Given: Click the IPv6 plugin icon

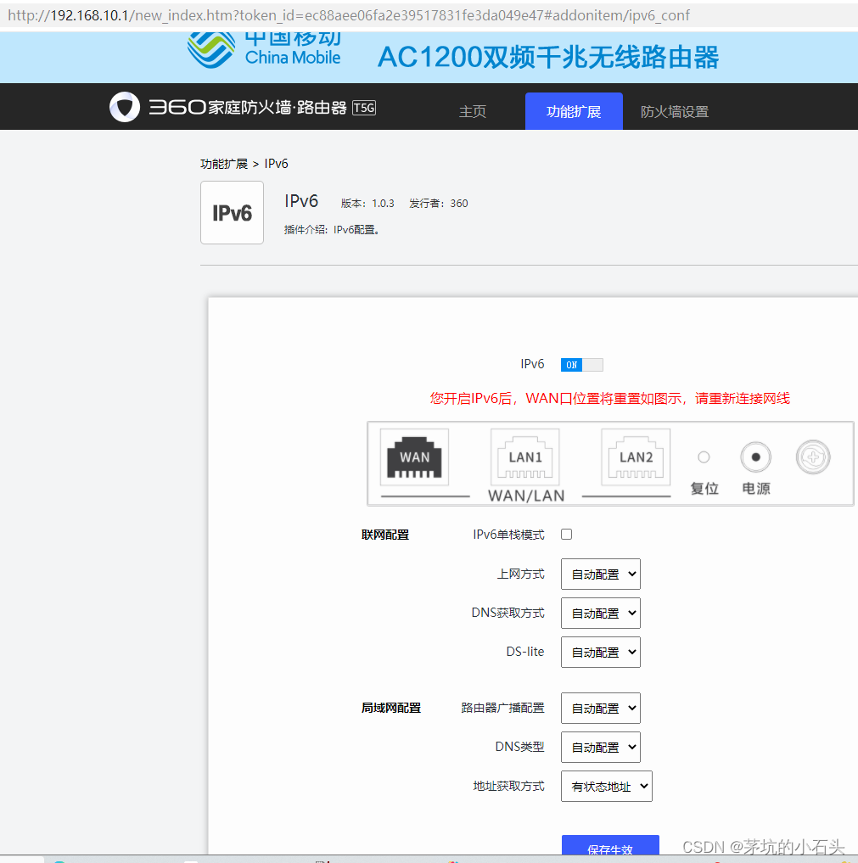Looking at the screenshot, I should pos(232,212).
